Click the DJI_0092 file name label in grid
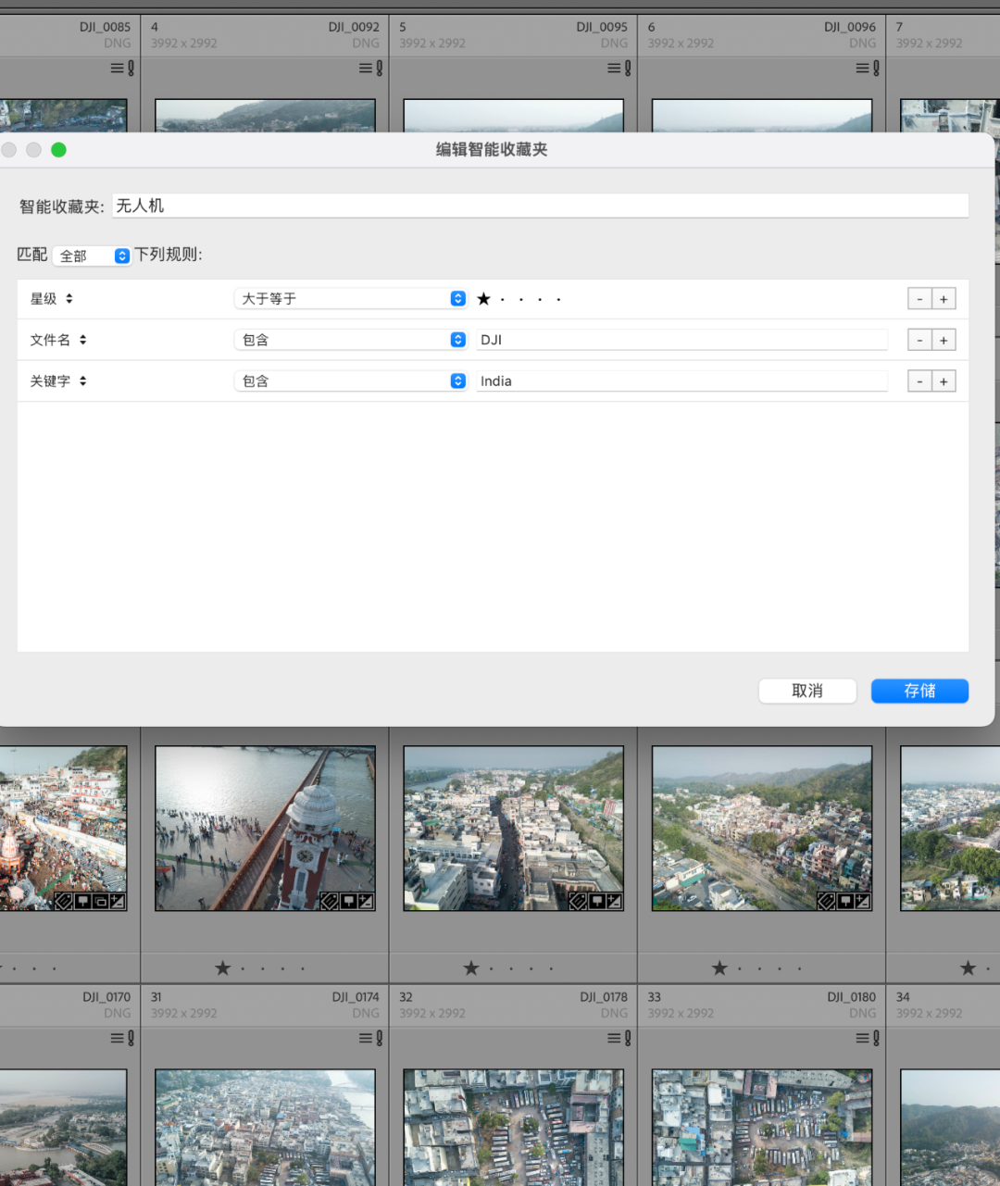The height and width of the screenshot is (1186, 1000). coord(354,27)
